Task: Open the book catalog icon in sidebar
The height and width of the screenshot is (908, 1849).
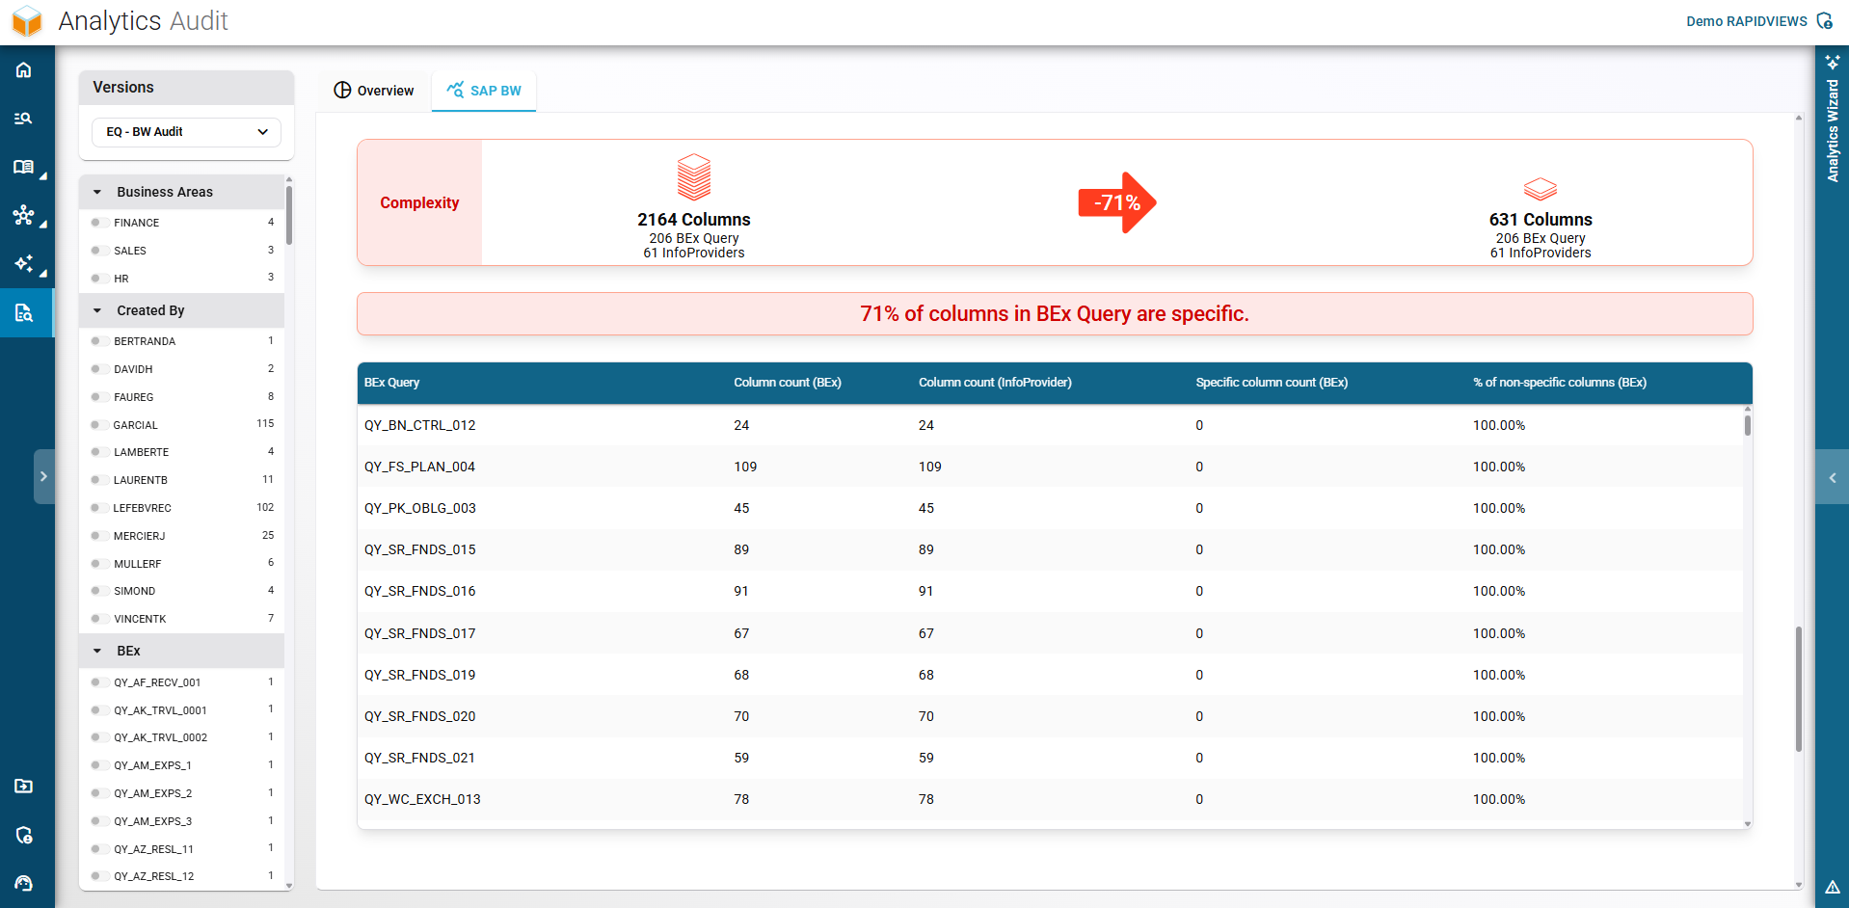Action: 24,167
